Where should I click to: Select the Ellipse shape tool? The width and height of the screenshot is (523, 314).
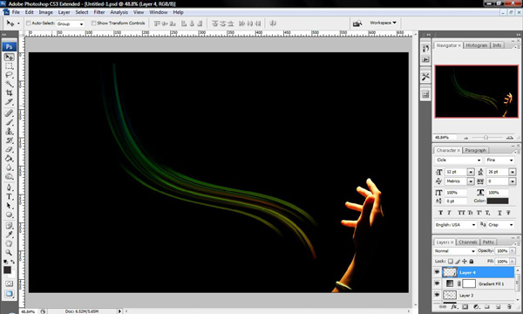coord(9,215)
